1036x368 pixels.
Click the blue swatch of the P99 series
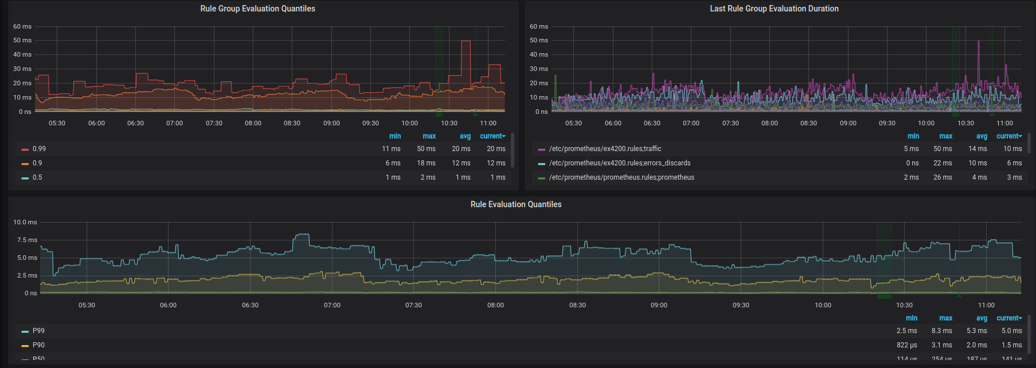click(25, 331)
